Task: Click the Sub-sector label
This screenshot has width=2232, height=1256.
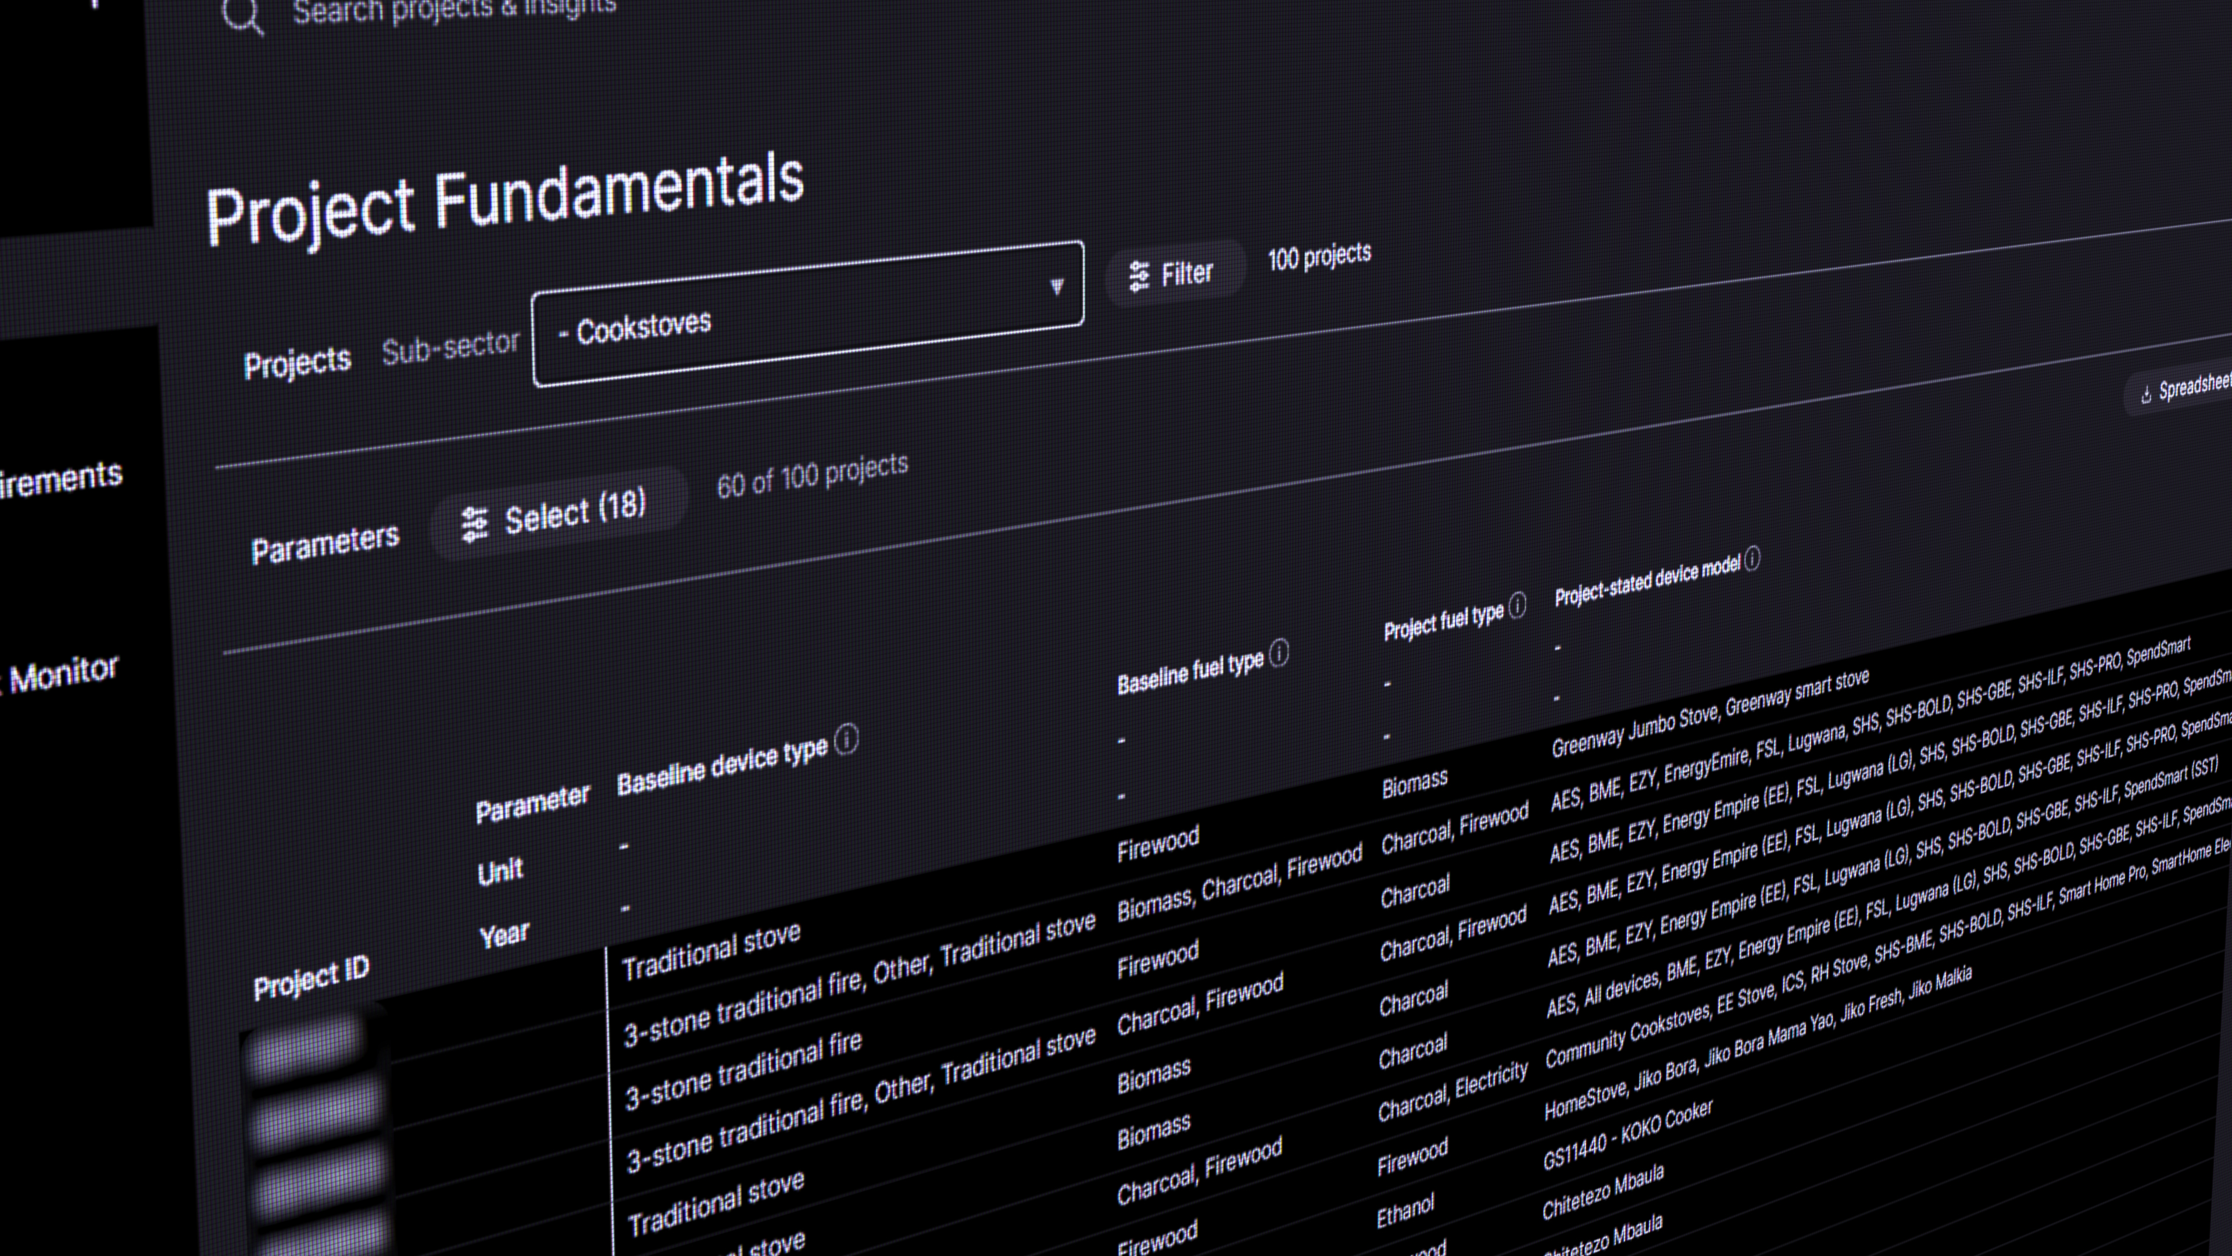Action: 450,348
